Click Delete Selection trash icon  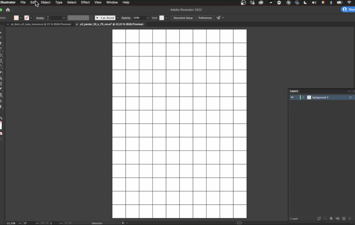[350, 218]
